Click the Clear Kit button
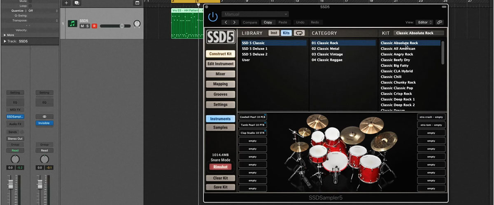The width and height of the screenshot is (494, 205). (x=220, y=178)
